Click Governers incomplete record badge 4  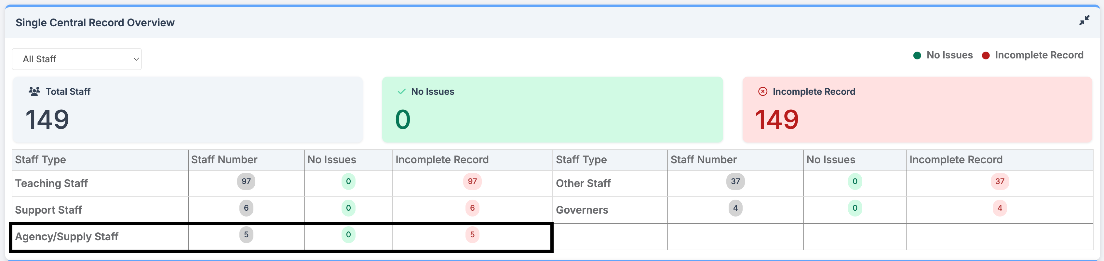coord(1000,208)
